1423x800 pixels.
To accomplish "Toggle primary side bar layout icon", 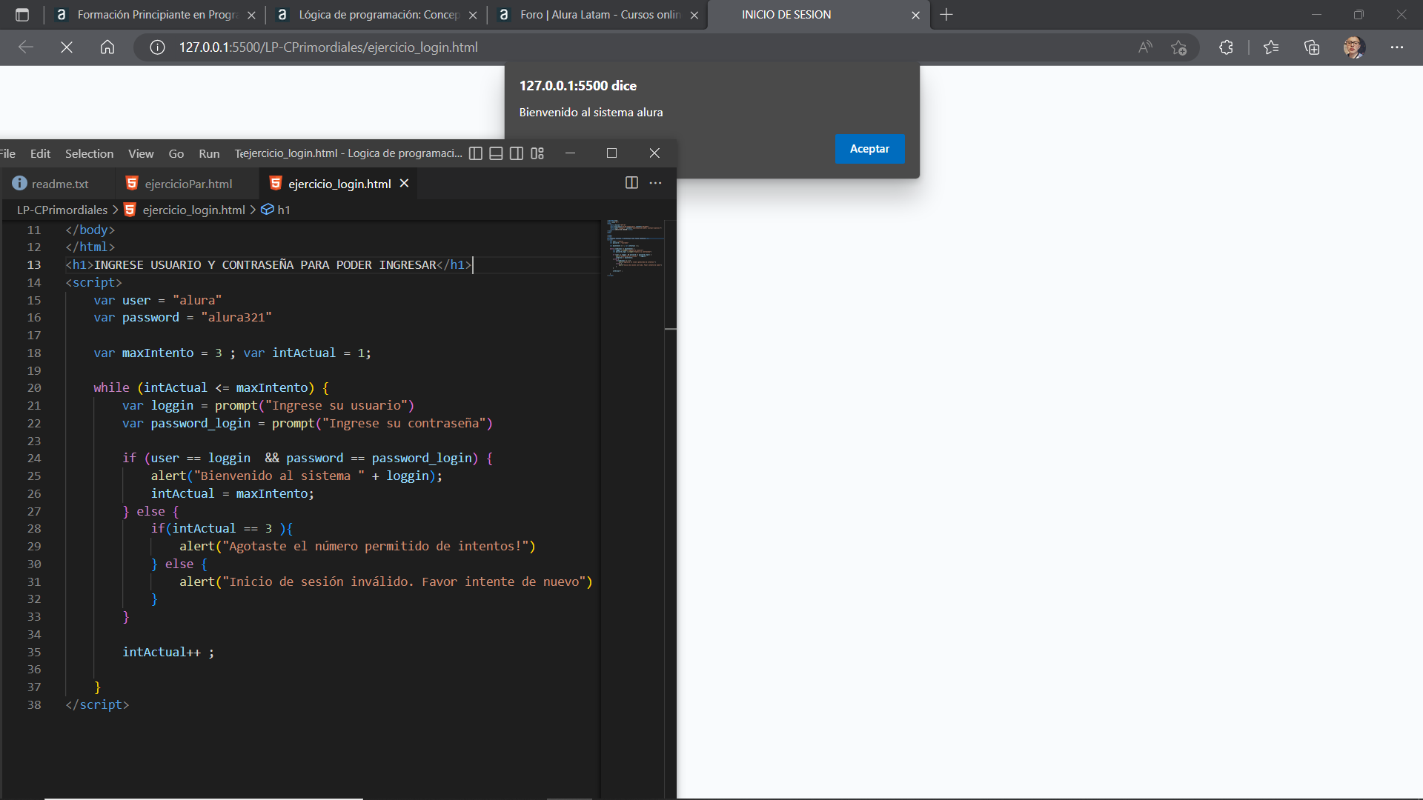I will [x=476, y=153].
